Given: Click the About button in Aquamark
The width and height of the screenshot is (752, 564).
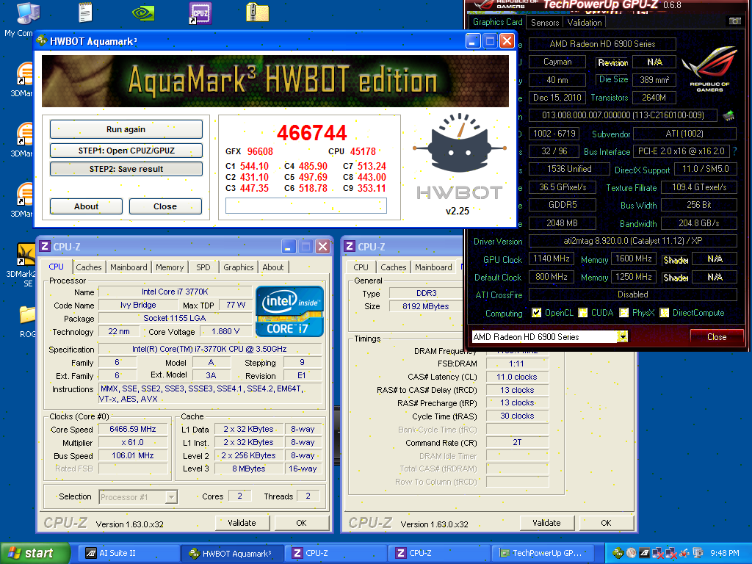Looking at the screenshot, I should [x=87, y=206].
